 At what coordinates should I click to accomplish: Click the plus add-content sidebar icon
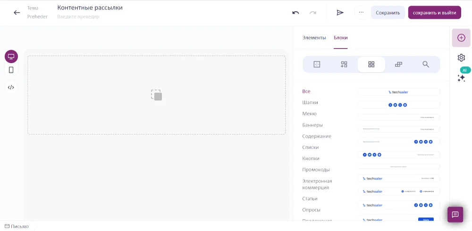461,38
